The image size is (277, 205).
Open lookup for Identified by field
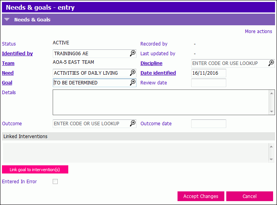[x=133, y=53]
